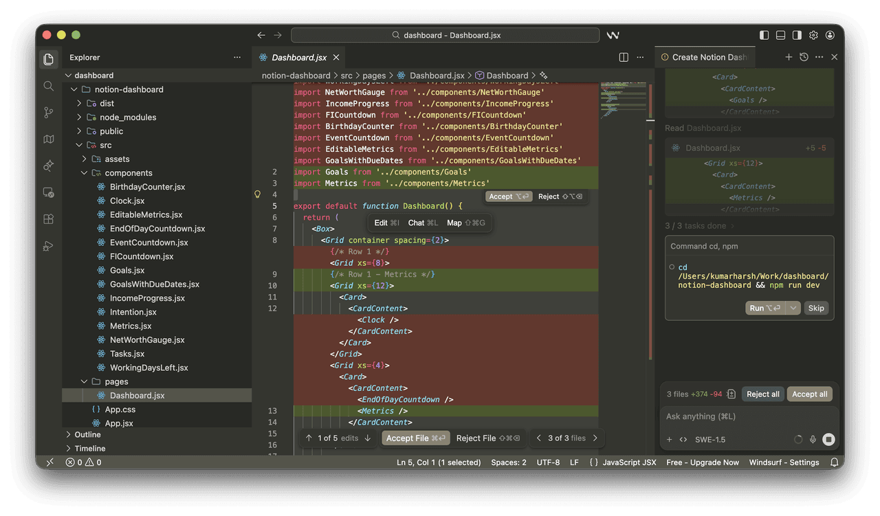Image resolution: width=880 pixels, height=516 pixels.
Task: Open the Run and Debug view
Action: [48, 245]
